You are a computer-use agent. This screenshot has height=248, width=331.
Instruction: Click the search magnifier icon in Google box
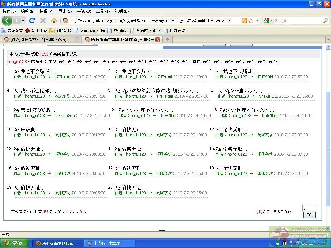tap(325, 21)
